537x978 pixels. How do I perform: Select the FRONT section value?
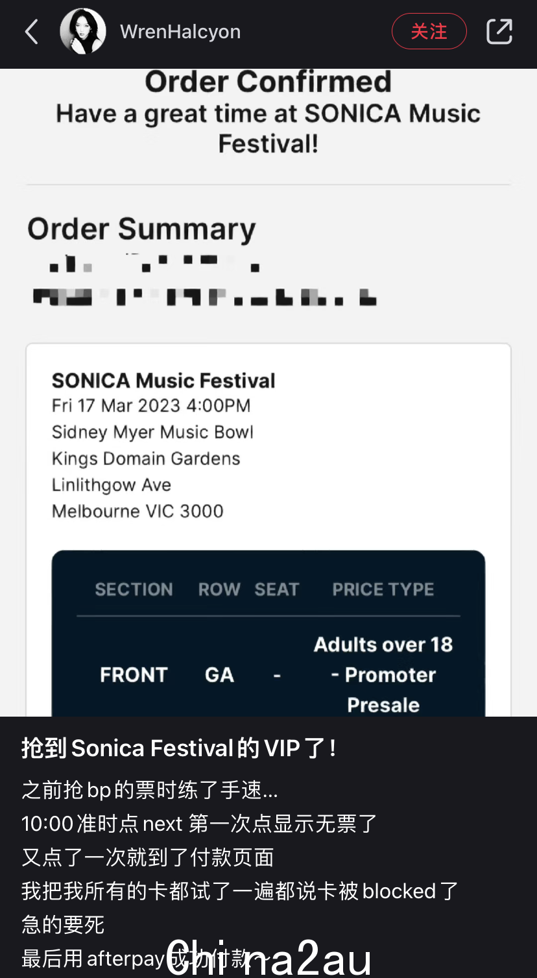coord(134,675)
